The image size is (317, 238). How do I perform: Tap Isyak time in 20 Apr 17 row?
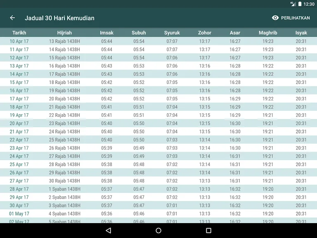[x=301, y=123]
